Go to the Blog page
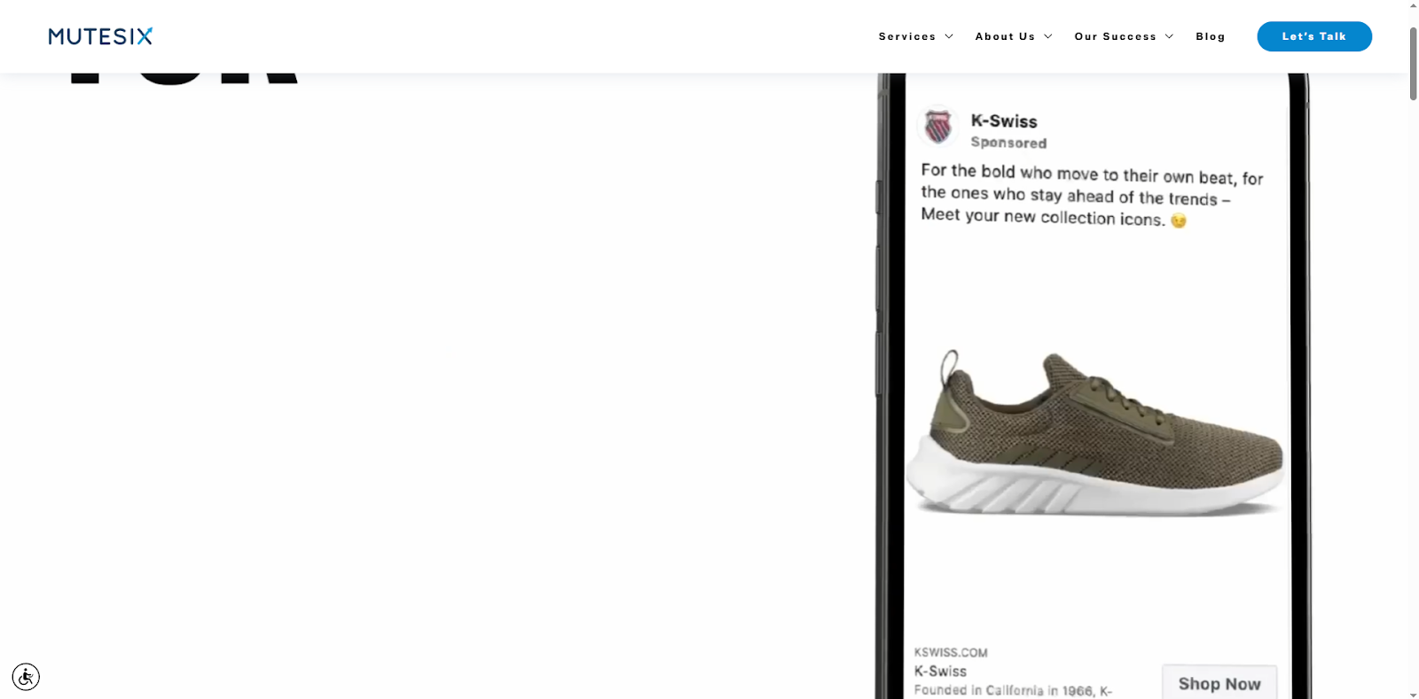This screenshot has width=1419, height=699. pyautogui.click(x=1211, y=36)
